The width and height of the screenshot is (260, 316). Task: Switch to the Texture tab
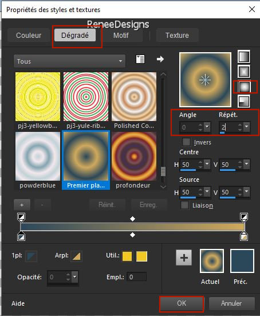point(177,36)
